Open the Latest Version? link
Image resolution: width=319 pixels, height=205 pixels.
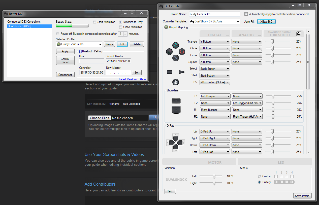click(128, 79)
